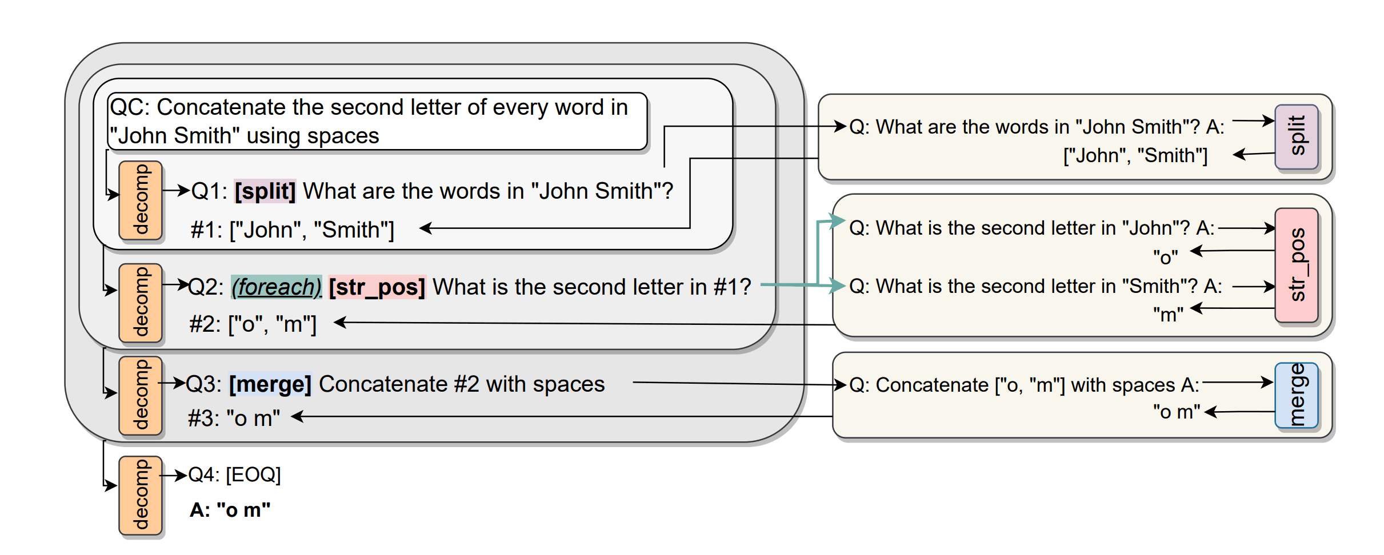Click the #3 answer "o m"
Image resolution: width=1384 pixels, height=555 pixels.
coord(234,419)
